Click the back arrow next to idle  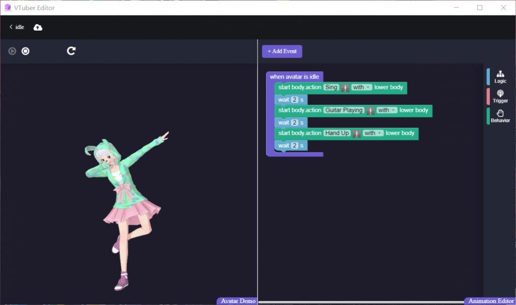point(11,27)
